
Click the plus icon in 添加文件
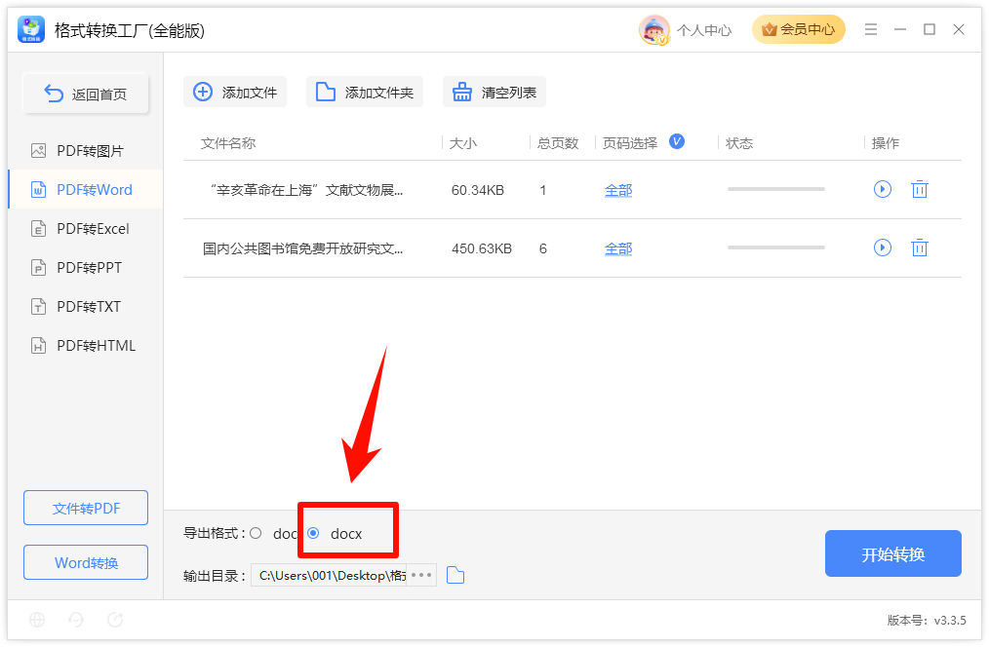click(x=203, y=92)
